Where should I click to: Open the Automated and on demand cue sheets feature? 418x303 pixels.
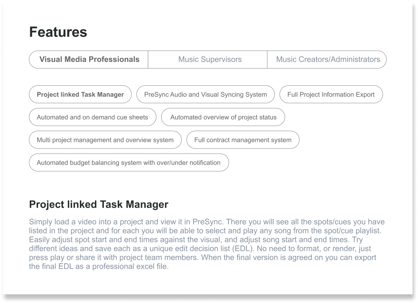pos(93,117)
